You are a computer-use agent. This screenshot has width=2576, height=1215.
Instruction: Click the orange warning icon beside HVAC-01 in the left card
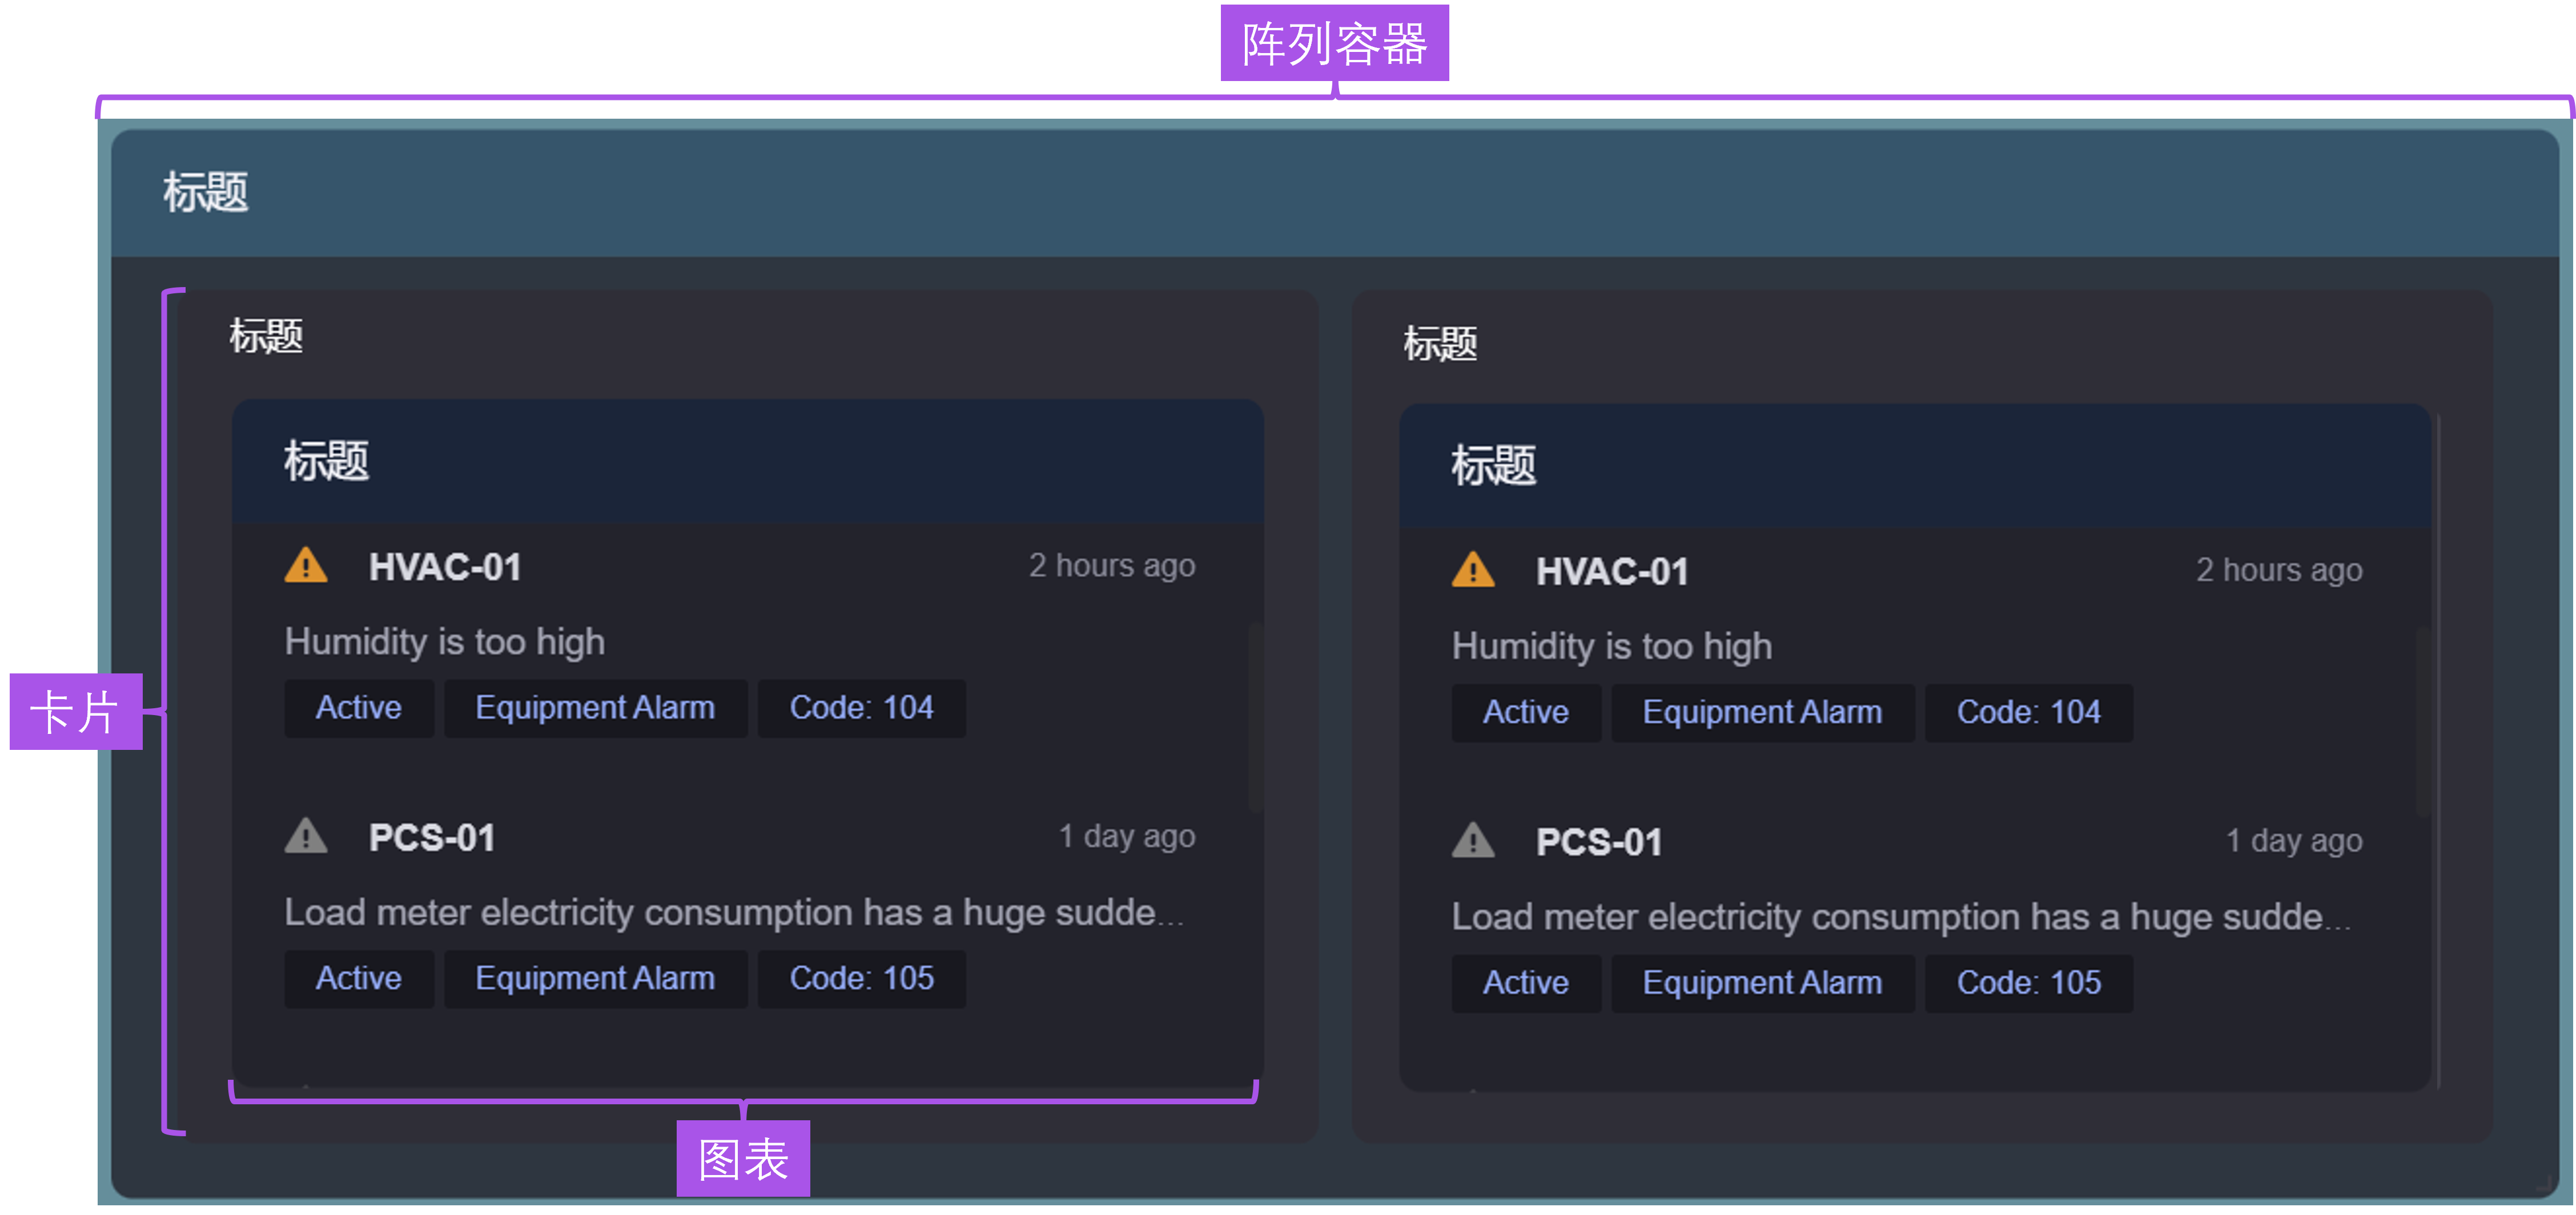tap(306, 566)
